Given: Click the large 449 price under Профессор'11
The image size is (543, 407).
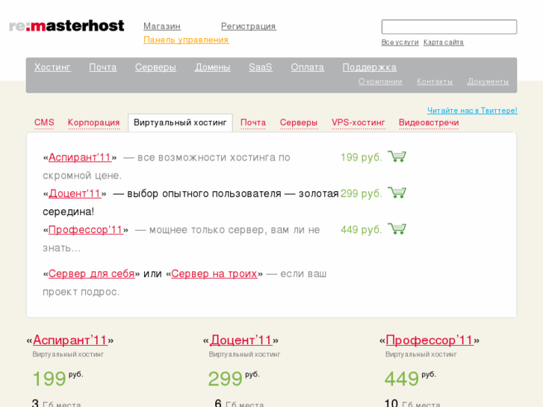Looking at the screenshot, I should coord(402,379).
